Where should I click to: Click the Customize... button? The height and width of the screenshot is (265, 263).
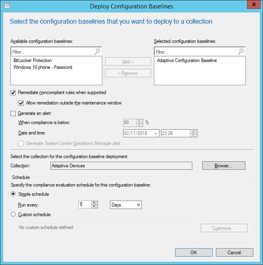pyautogui.click(x=224, y=228)
